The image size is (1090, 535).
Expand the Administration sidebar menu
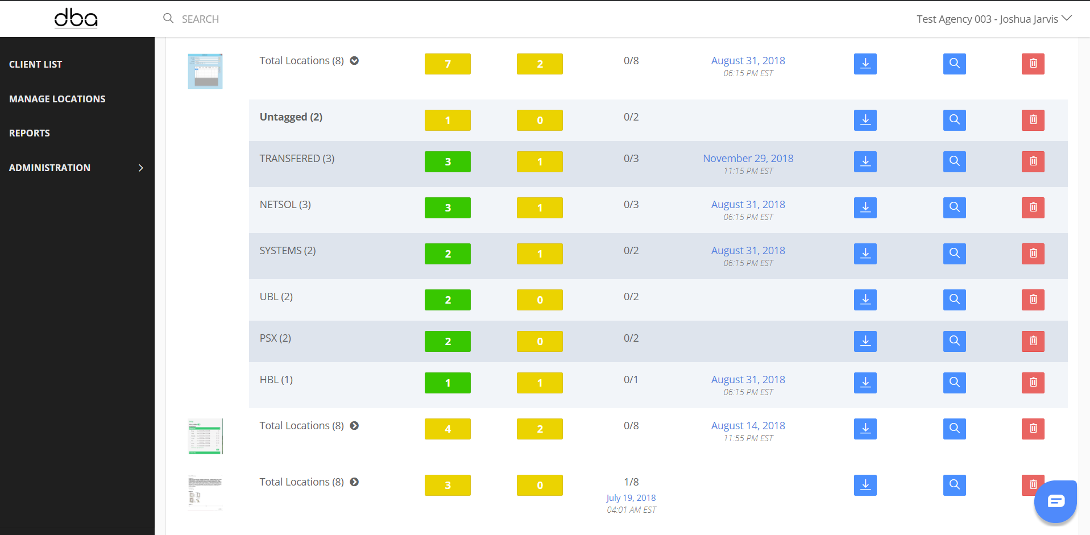pyautogui.click(x=77, y=168)
